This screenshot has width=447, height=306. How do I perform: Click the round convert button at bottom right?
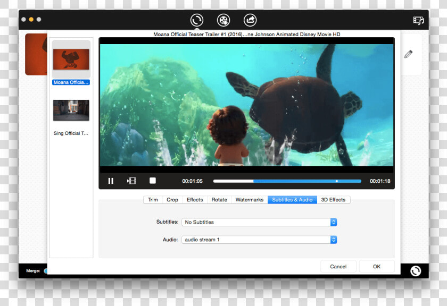click(x=416, y=271)
